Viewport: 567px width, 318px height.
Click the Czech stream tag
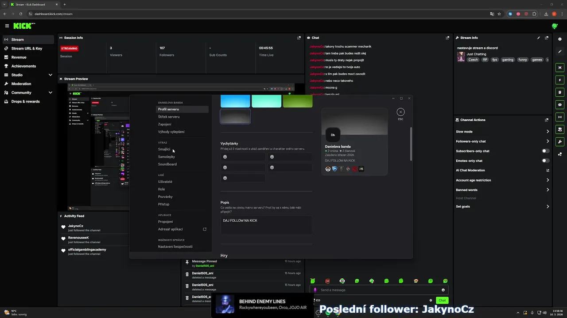pyautogui.click(x=473, y=60)
